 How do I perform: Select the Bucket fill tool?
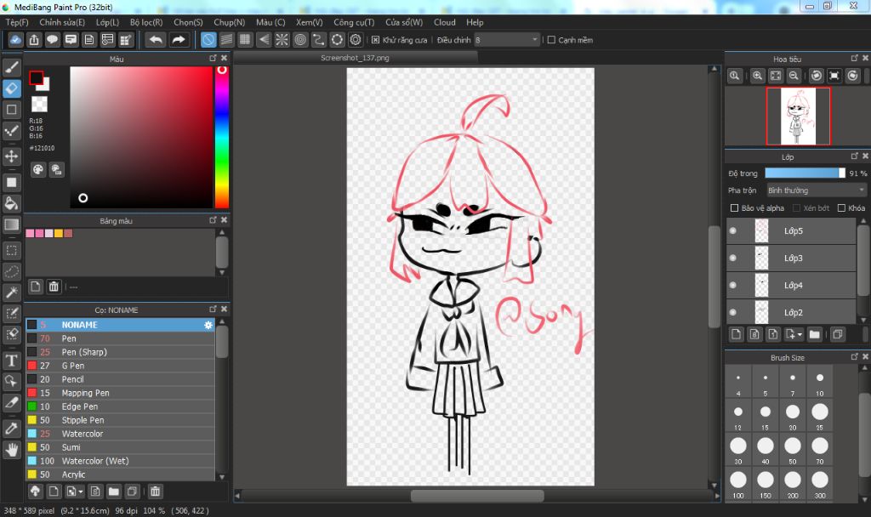click(x=12, y=203)
